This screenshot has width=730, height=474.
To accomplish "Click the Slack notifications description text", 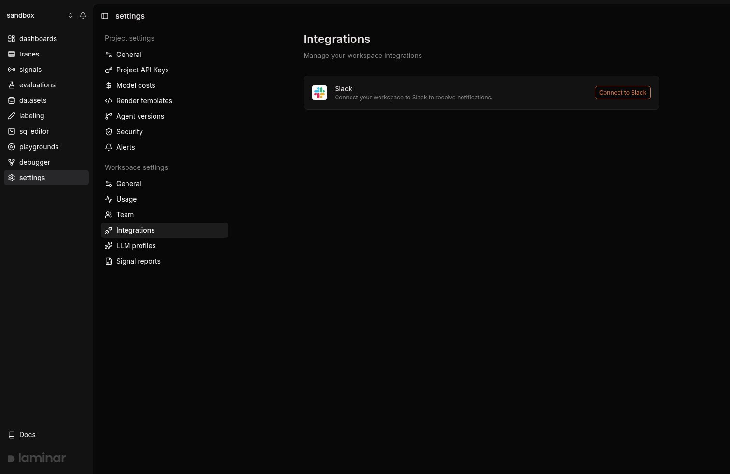I will pyautogui.click(x=413, y=98).
